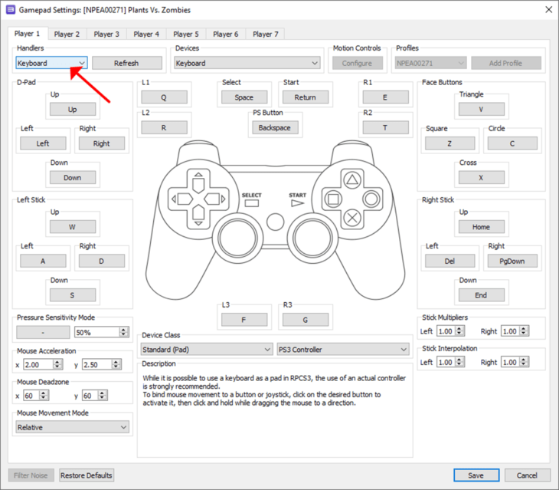Click the D-Pad Left binding button

click(x=43, y=143)
